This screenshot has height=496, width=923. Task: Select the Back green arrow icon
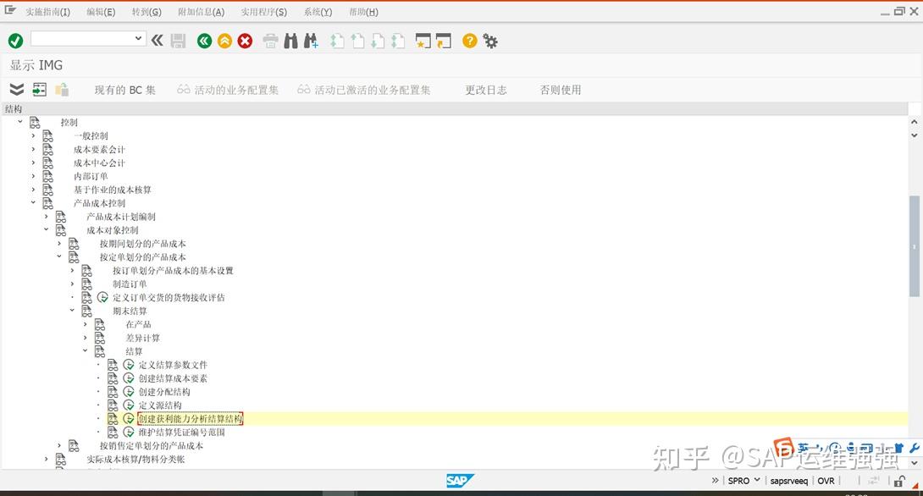(203, 41)
